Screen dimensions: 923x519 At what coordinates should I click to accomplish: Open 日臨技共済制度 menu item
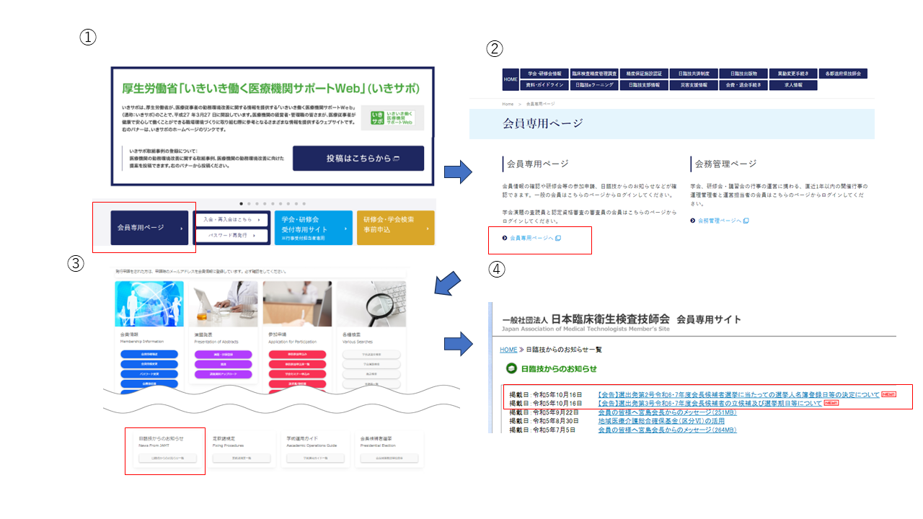click(693, 74)
